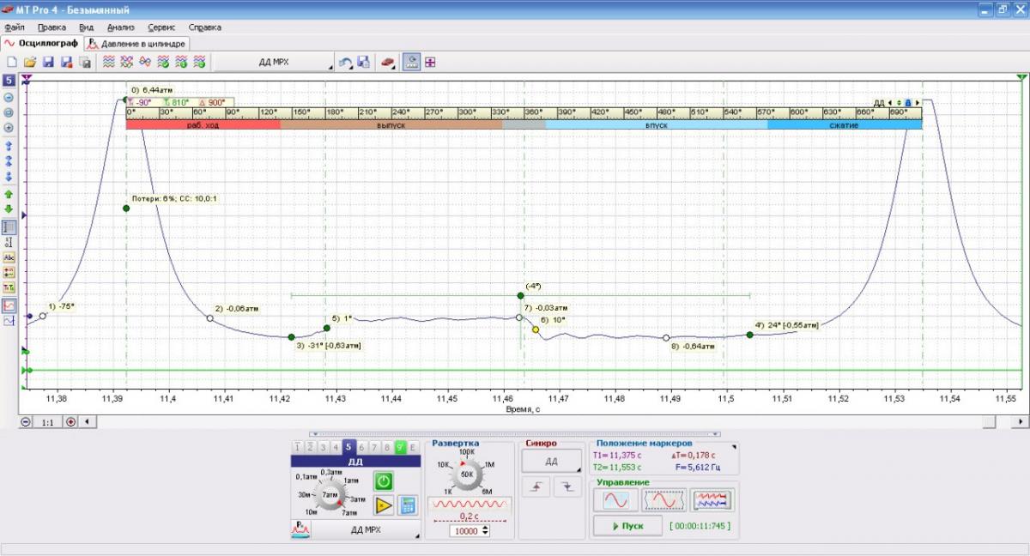Open ДД МРХ dropdown in top toolbar
Screen dimensions: 1030x556
pyautogui.click(x=274, y=62)
